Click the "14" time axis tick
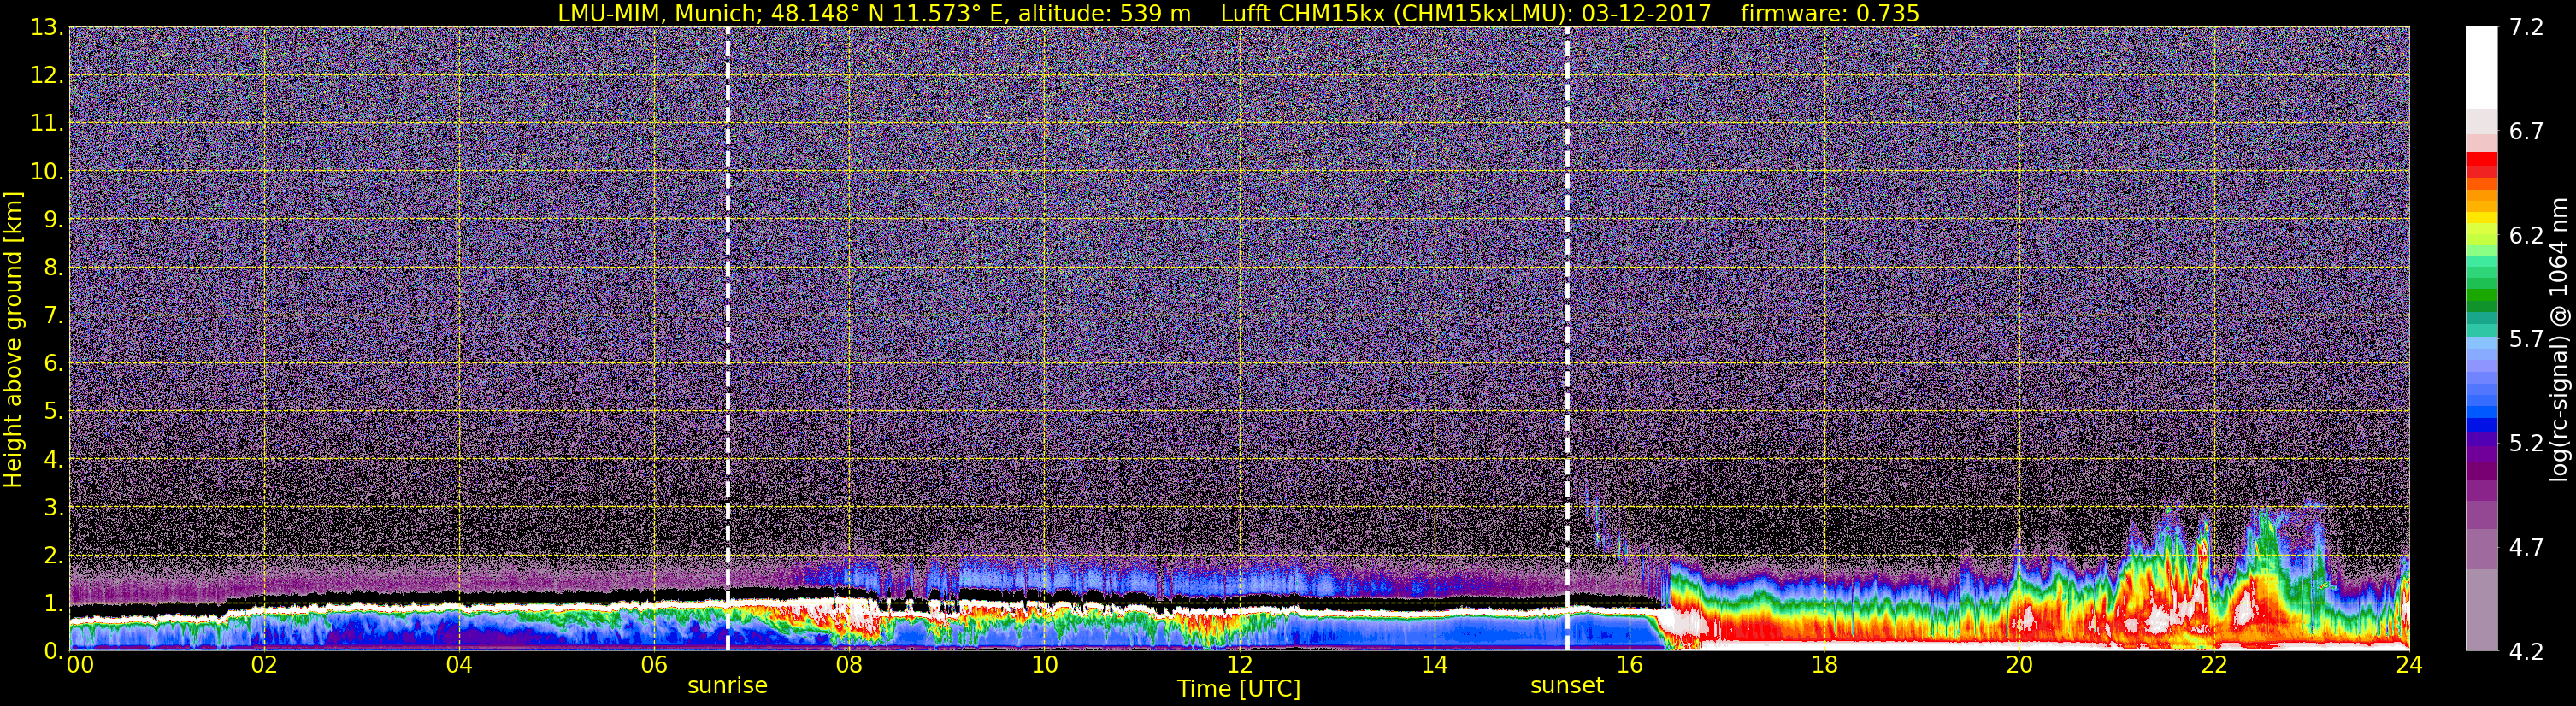 click(1434, 665)
